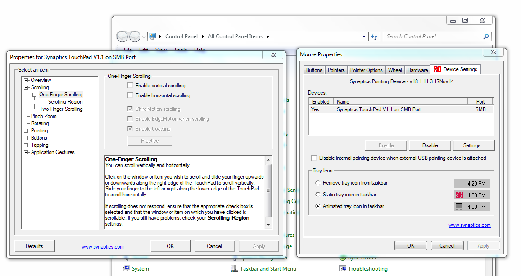
Task: Click the Control Panel icon in address bar
Action: [152, 36]
